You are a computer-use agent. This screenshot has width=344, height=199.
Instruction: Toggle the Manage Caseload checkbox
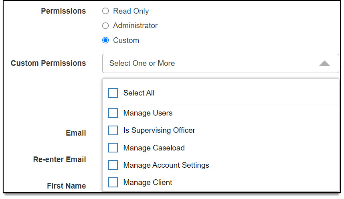coord(113,148)
